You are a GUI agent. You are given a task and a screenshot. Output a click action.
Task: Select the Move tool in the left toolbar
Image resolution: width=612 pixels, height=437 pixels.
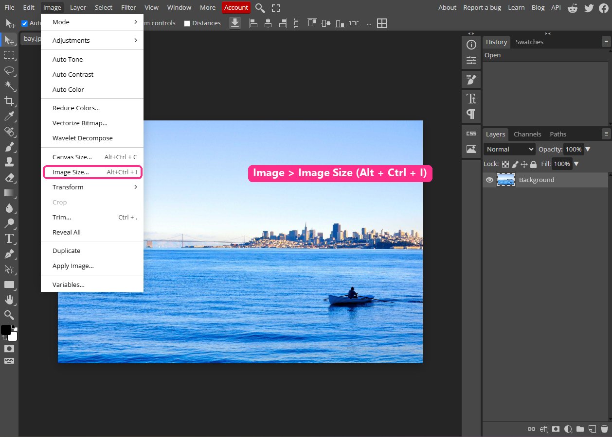click(x=9, y=40)
